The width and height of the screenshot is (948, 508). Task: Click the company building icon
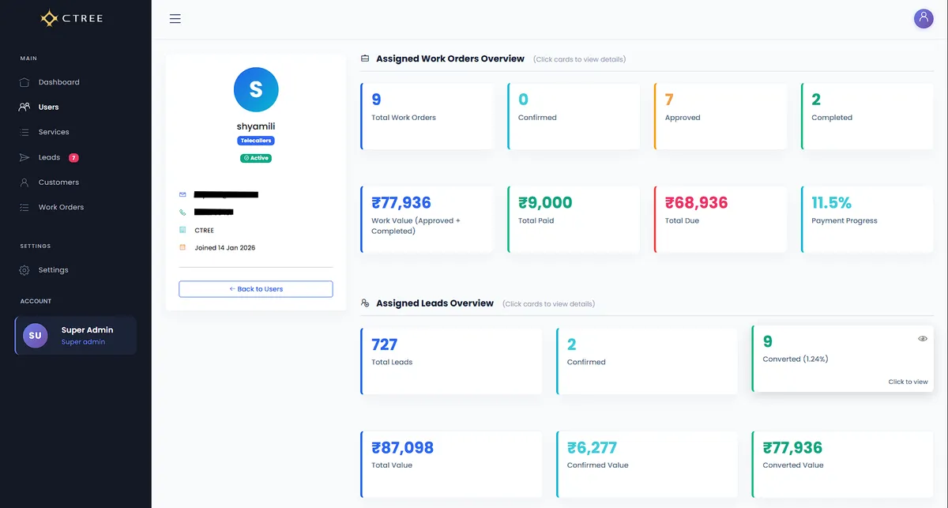[182, 230]
